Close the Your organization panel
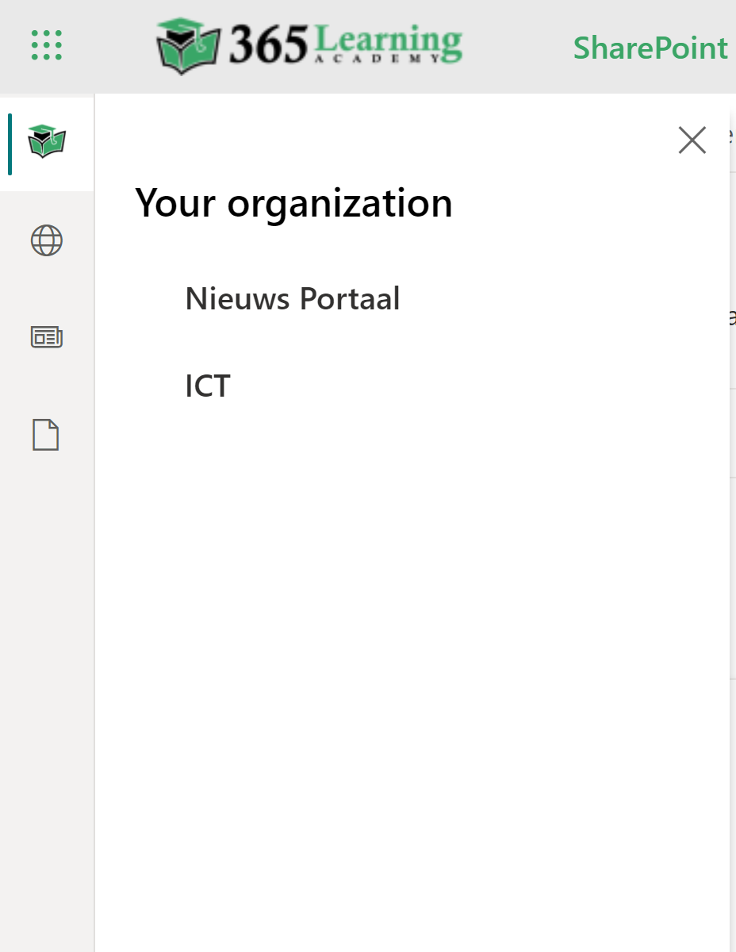Screen dimensions: 736x952 click(x=692, y=140)
